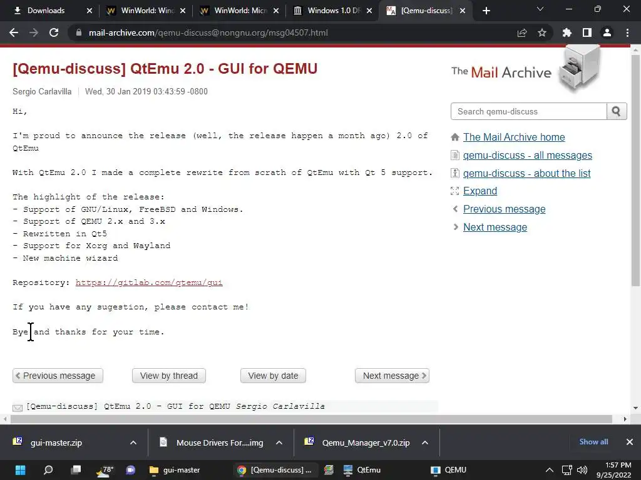641x480 pixels.
Task: Click the Search qemu-discuss field
Action: coord(528,111)
